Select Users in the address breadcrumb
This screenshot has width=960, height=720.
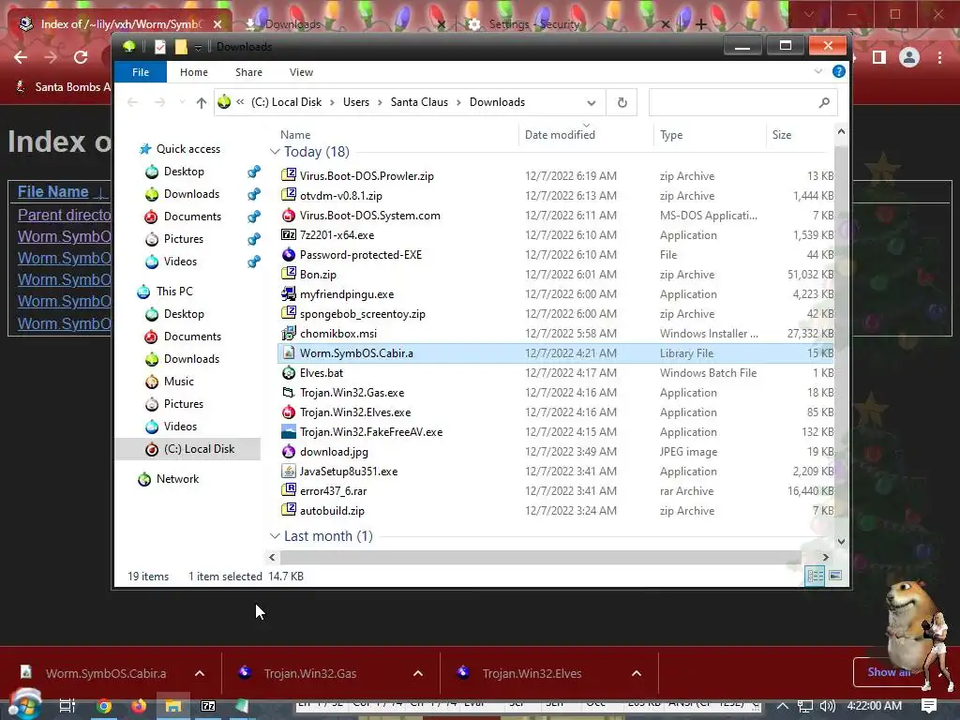(x=355, y=102)
